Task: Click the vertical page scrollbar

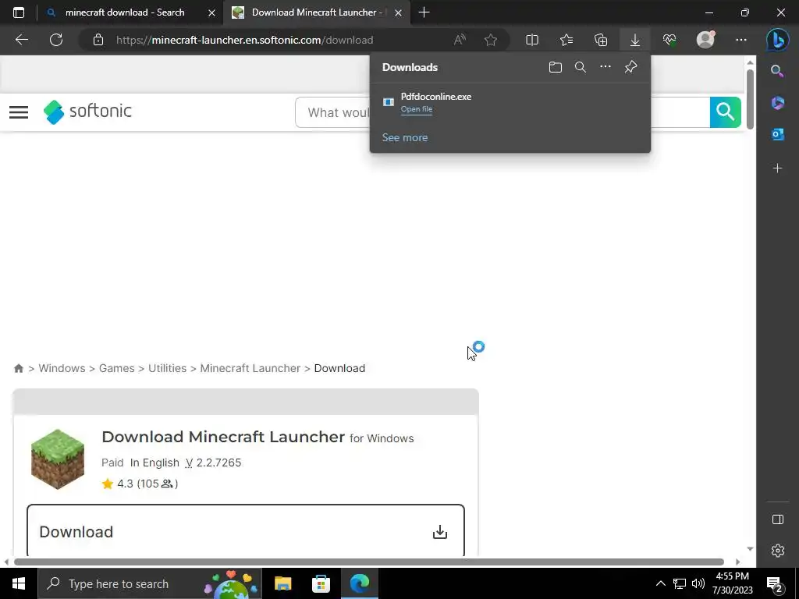Action: [x=750, y=99]
